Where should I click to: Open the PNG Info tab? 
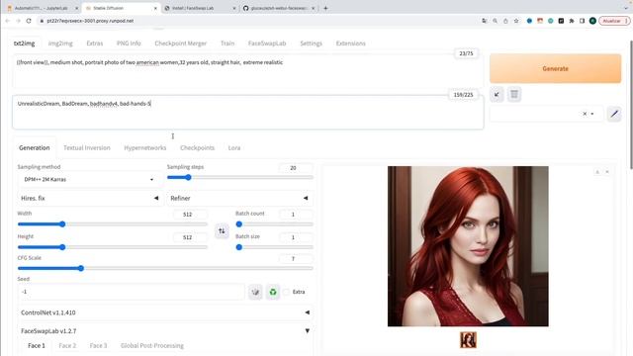[129, 44]
